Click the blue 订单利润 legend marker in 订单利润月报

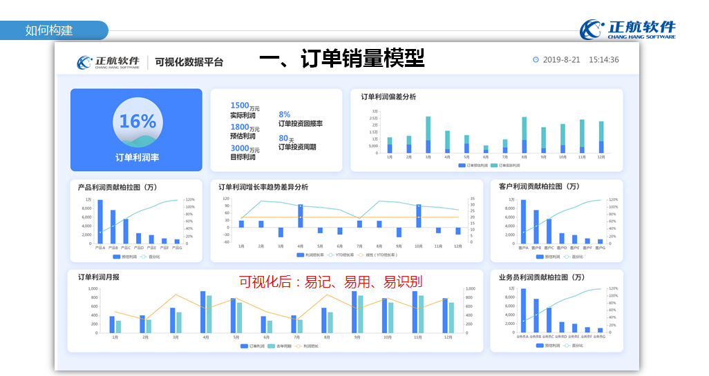pos(244,346)
